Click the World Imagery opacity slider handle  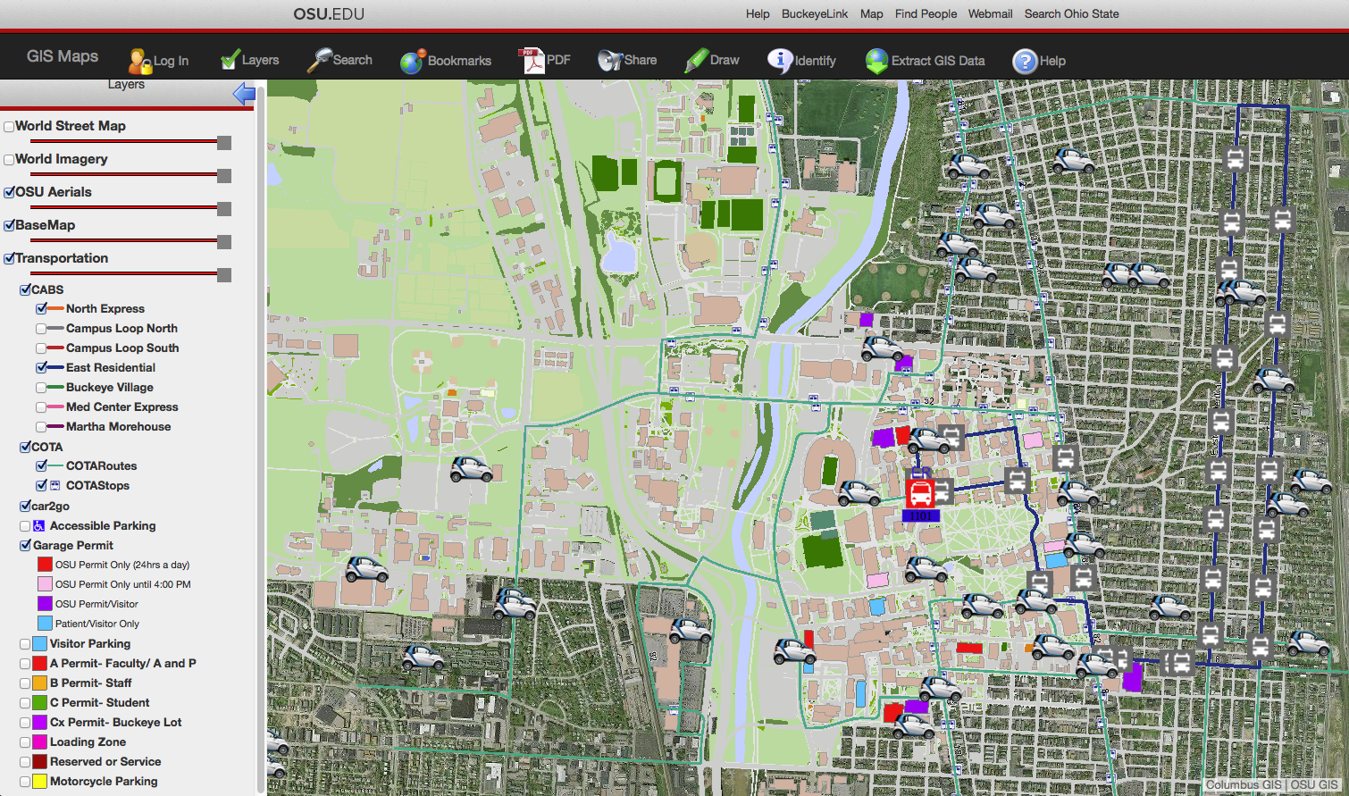coord(224,176)
